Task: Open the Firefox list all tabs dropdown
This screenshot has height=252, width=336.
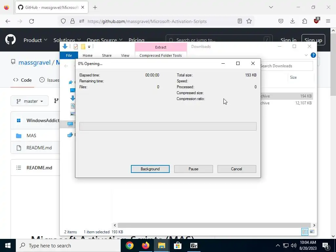Action: pos(271,7)
